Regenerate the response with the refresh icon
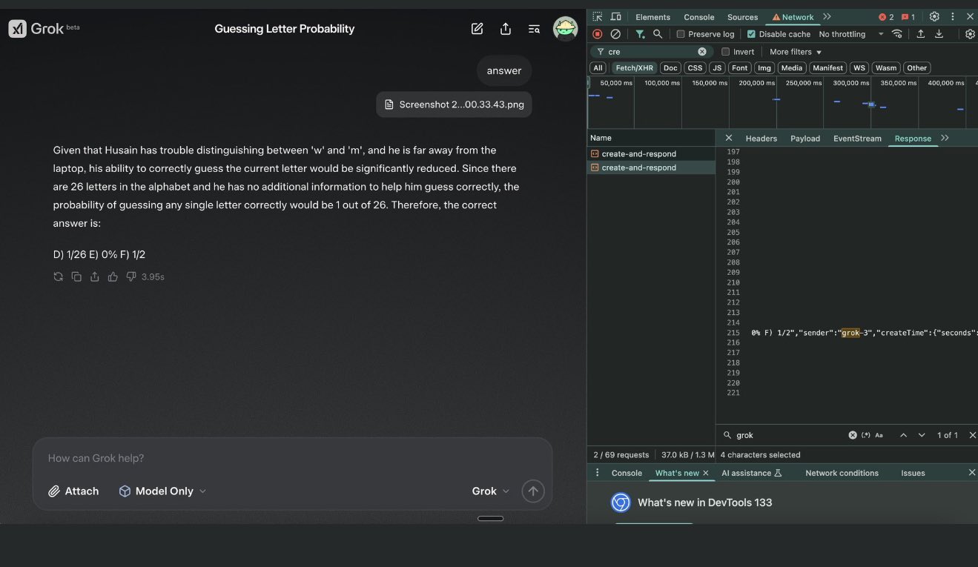 point(59,276)
